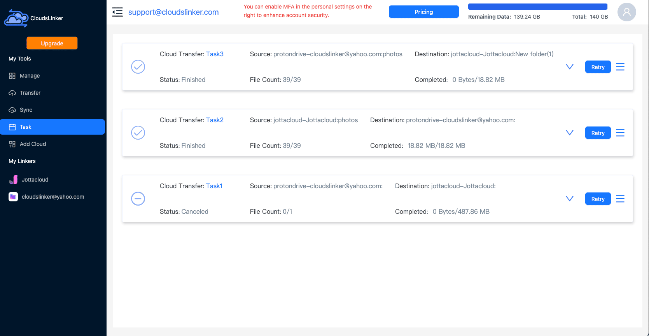649x336 pixels.
Task: Open the Task2 link
Action: pos(215,120)
